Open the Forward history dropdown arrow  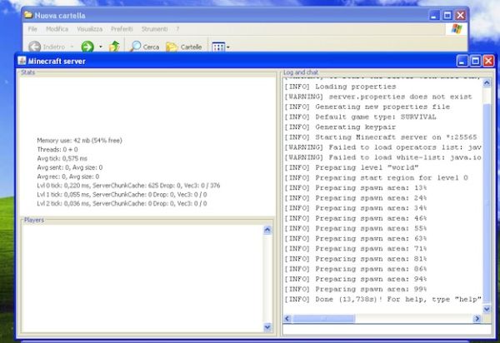[x=101, y=47]
